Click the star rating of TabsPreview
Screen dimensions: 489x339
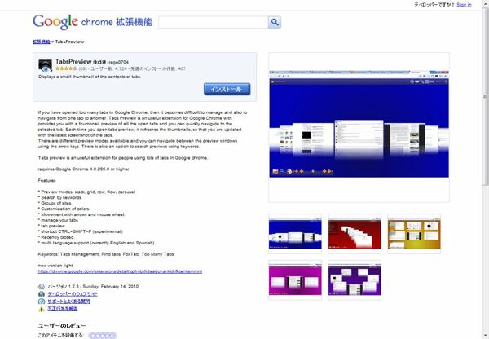click(x=66, y=68)
